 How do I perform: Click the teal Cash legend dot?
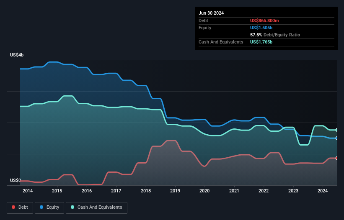click(72, 207)
